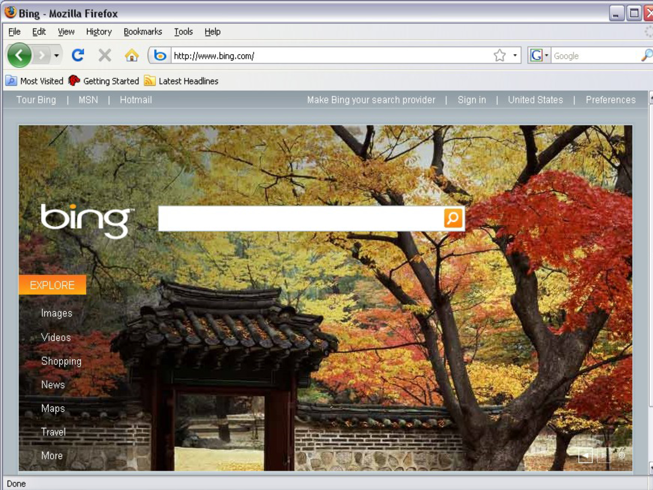Image resolution: width=653 pixels, height=490 pixels.
Task: Open the Help menu
Action: point(212,31)
